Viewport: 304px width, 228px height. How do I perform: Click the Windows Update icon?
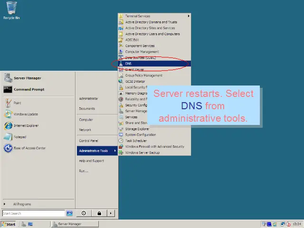(8, 114)
